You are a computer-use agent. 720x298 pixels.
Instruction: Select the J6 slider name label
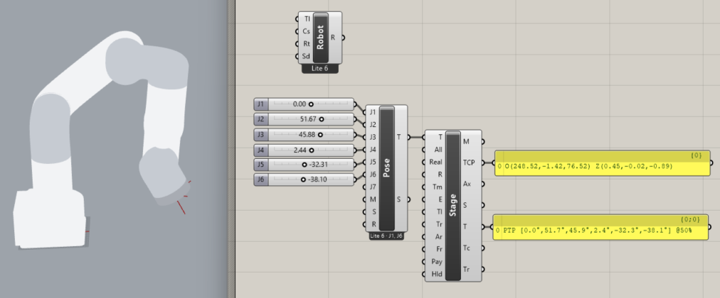tap(261, 180)
